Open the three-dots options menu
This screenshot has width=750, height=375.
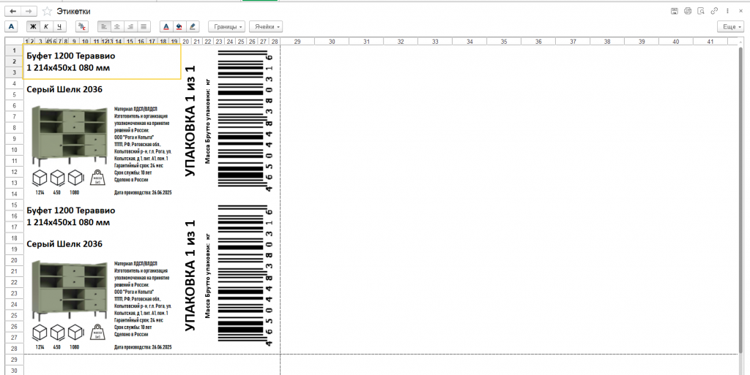(728, 11)
